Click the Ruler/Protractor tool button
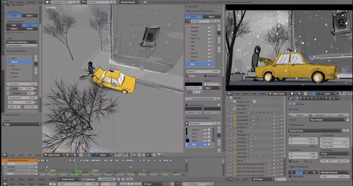353x186 pixels. 22,45
